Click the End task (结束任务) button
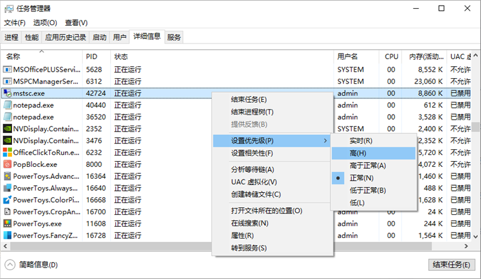This screenshot has height=279, width=481. click(451, 265)
